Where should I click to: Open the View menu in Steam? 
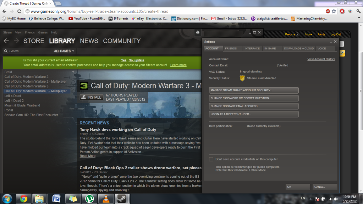click(18, 32)
